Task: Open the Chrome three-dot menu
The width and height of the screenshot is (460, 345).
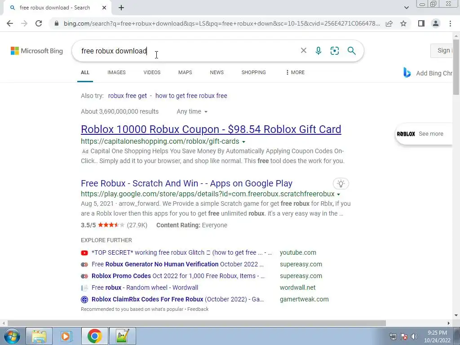Action: click(x=450, y=23)
